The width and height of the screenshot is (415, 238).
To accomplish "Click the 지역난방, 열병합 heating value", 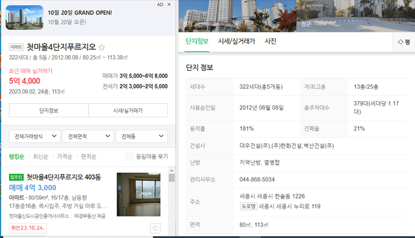I will (259, 163).
